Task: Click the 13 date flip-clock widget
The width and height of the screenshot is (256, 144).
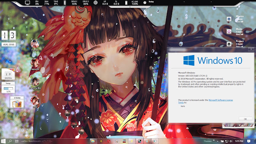Action: pos(9,35)
